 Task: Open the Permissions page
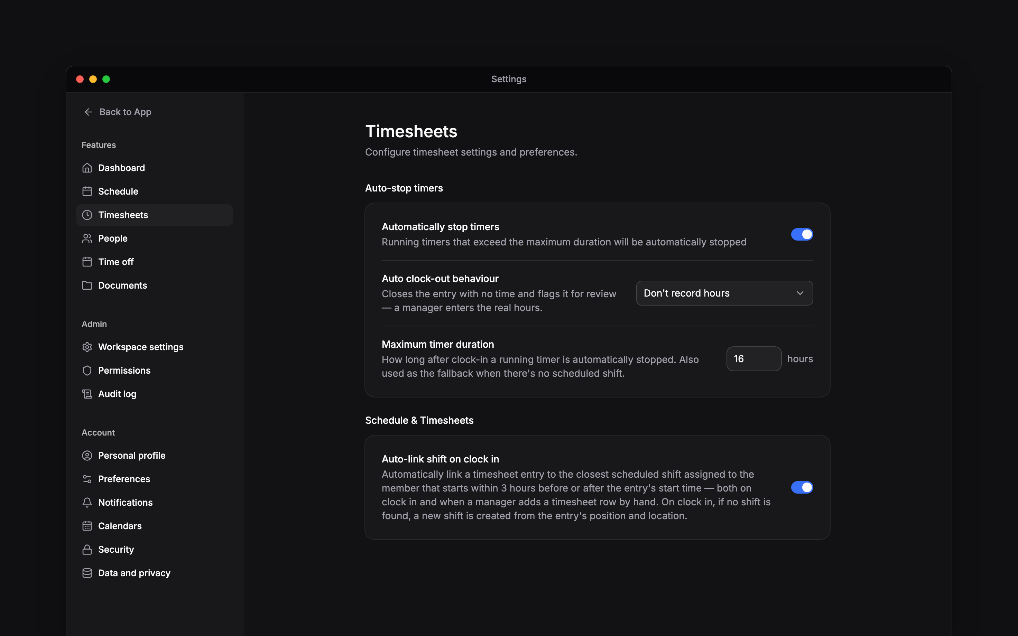[x=154, y=371]
